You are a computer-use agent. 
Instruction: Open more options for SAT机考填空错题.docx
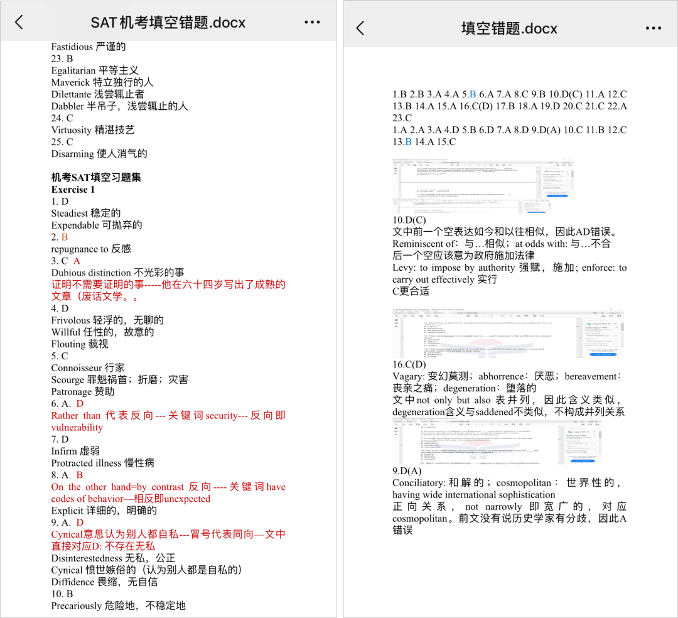pos(312,22)
